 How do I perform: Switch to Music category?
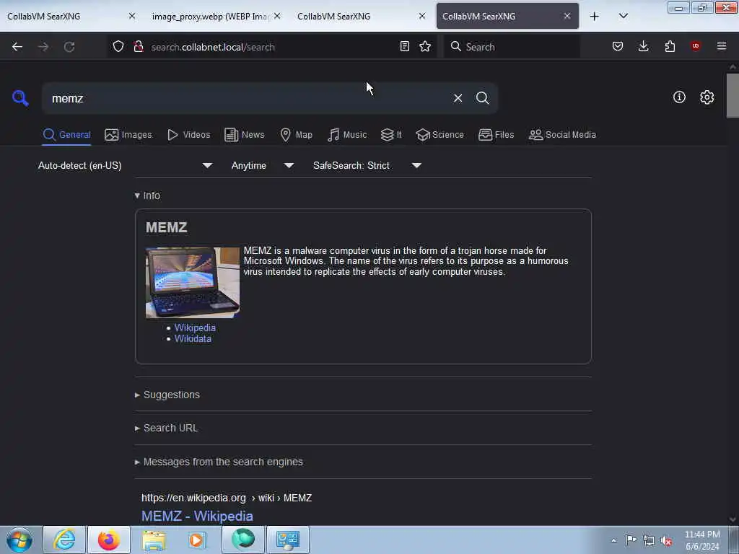click(x=347, y=135)
